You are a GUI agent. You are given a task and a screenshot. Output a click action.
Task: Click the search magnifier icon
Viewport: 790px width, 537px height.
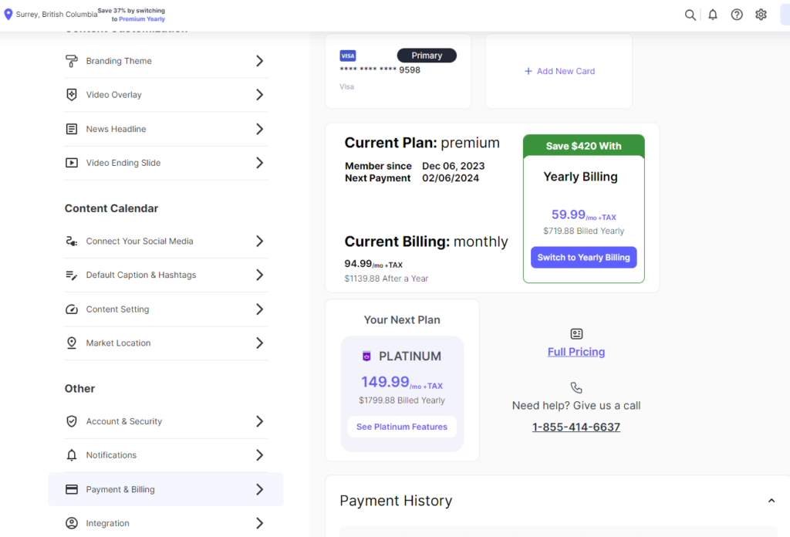(690, 15)
